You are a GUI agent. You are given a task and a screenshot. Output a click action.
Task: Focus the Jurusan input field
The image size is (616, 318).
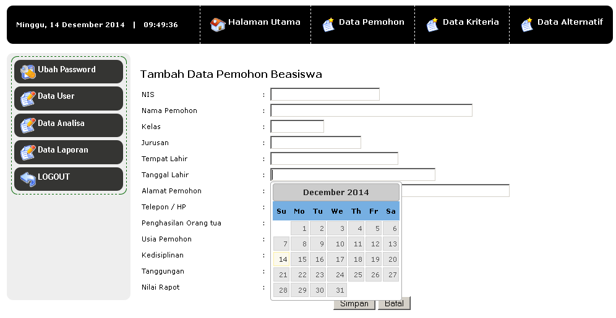point(315,143)
